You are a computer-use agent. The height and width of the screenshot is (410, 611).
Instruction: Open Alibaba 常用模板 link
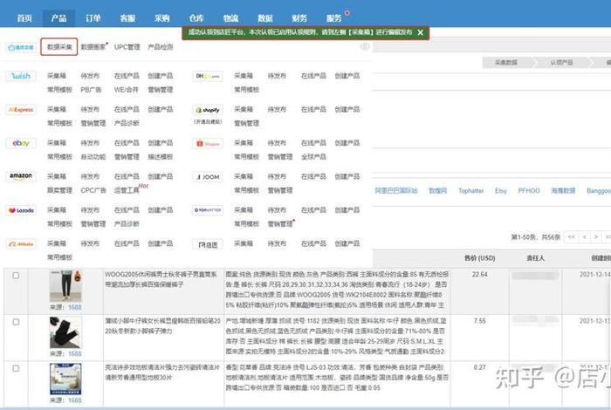59,257
